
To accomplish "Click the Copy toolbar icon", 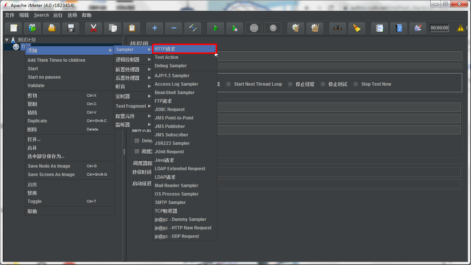I will (113, 28).
